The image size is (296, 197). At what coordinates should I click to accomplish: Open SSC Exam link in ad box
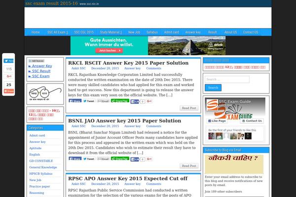39,76
